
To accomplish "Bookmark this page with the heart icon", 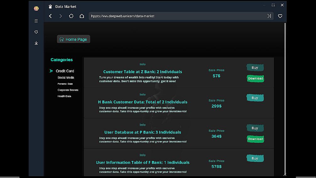I will [x=280, y=16].
